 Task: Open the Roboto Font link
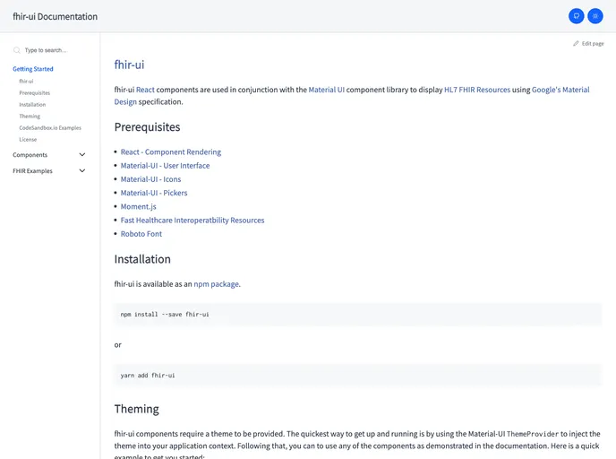141,234
